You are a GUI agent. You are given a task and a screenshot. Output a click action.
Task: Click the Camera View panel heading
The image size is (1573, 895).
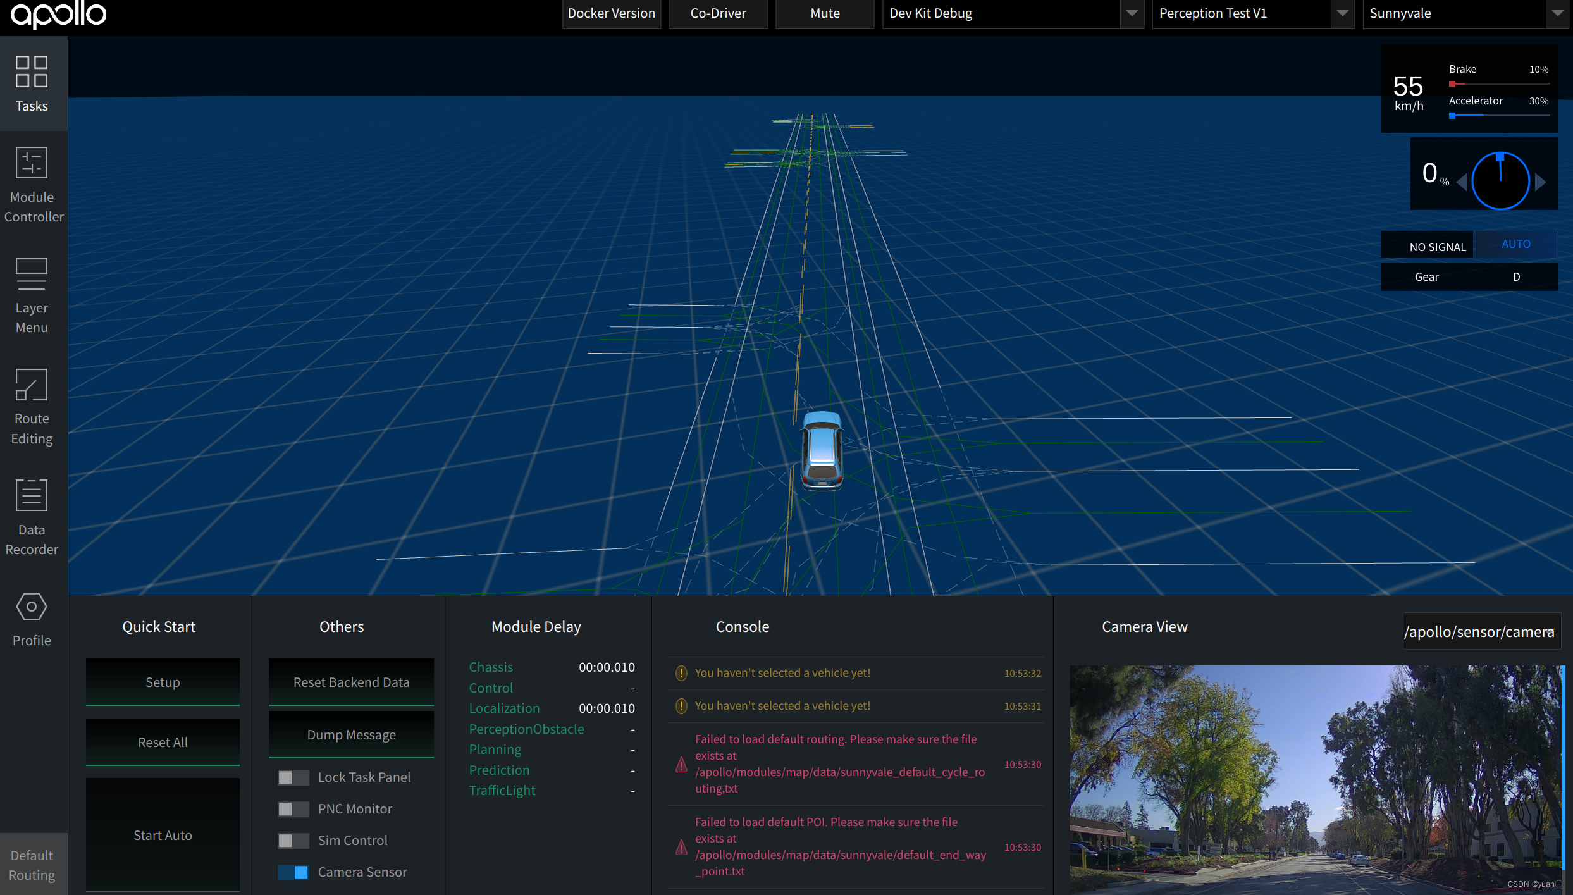(1144, 627)
